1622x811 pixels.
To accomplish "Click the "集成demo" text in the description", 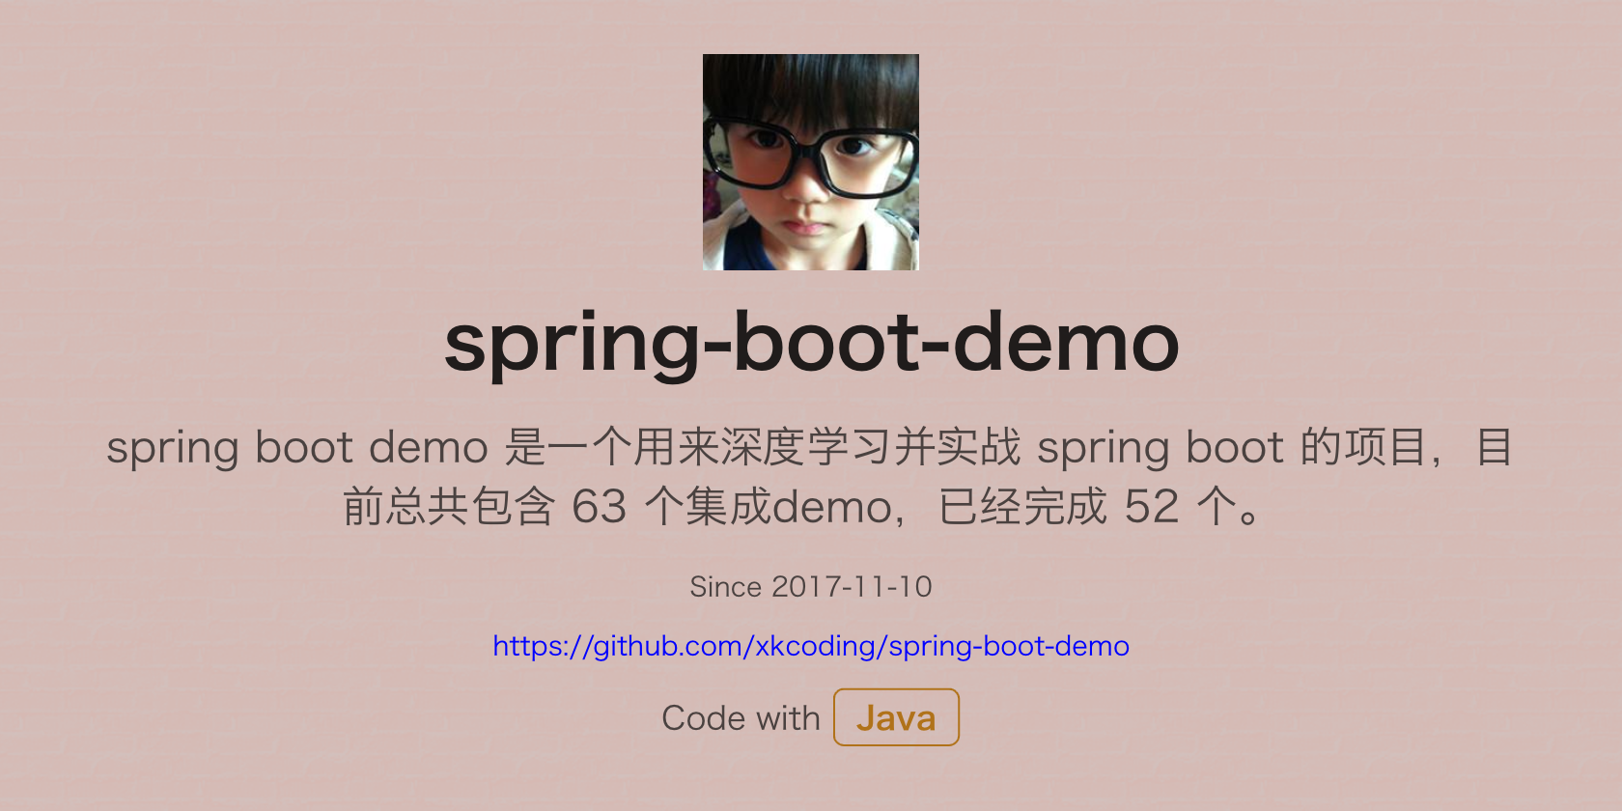I will (x=789, y=506).
